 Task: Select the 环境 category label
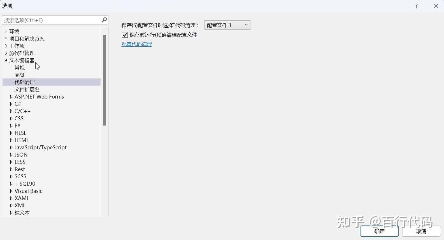pos(14,31)
